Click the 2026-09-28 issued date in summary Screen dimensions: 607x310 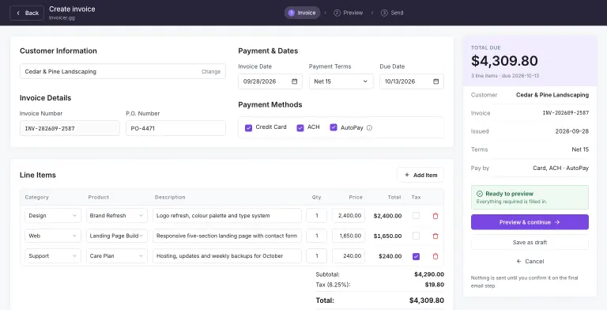(x=571, y=131)
